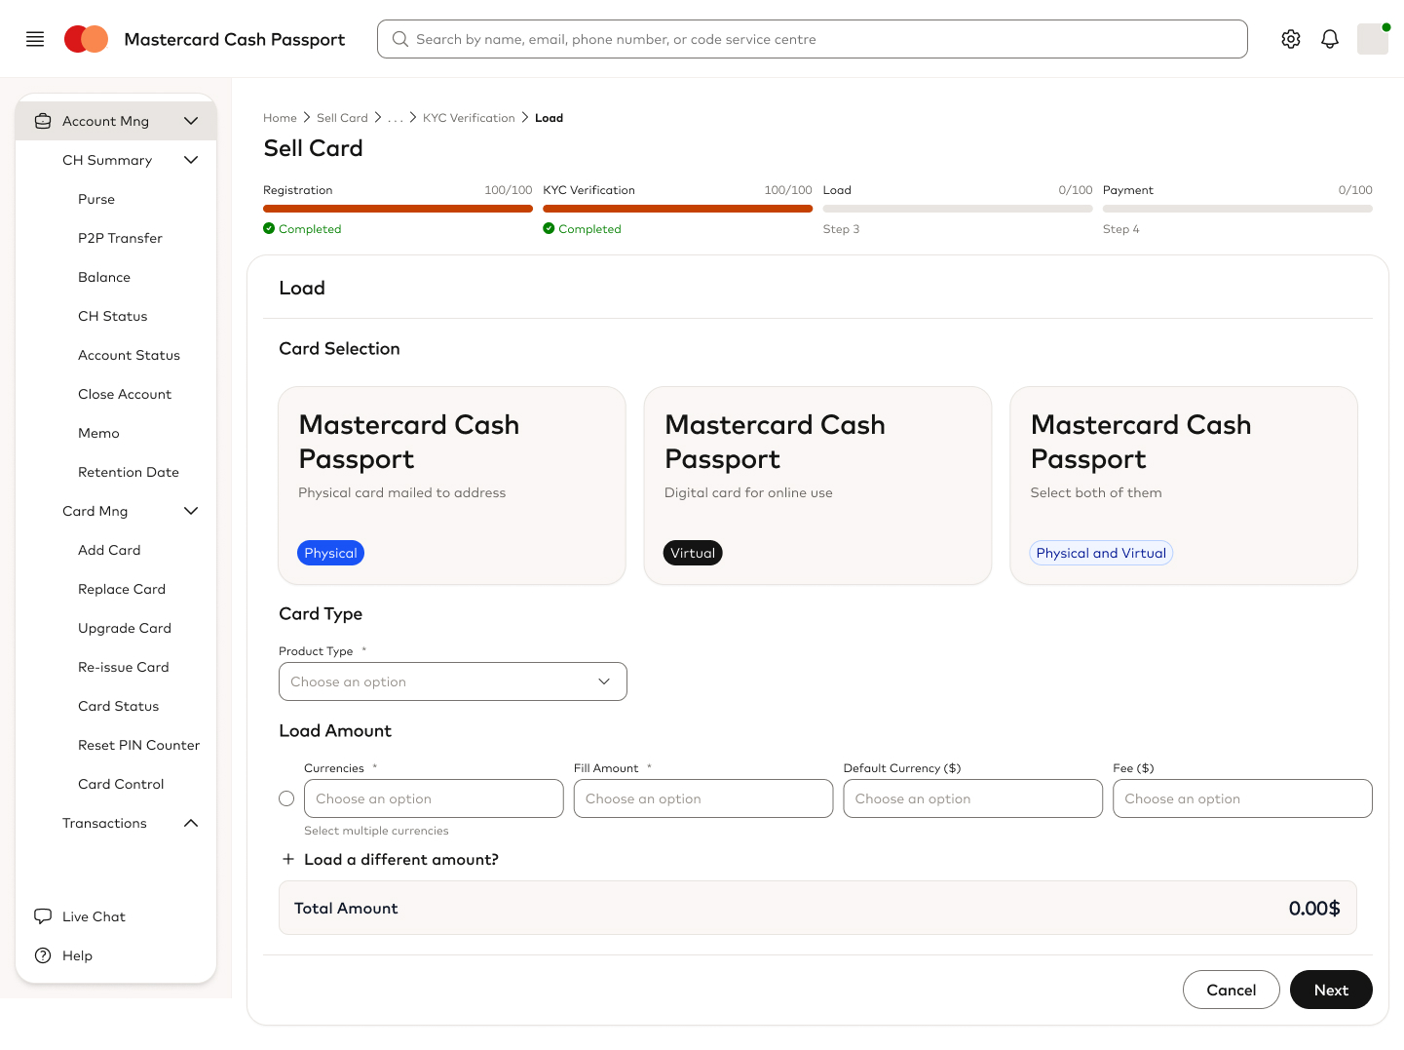Open the Currencies dropdown
This screenshot has height=1050, width=1404.
[x=434, y=798]
